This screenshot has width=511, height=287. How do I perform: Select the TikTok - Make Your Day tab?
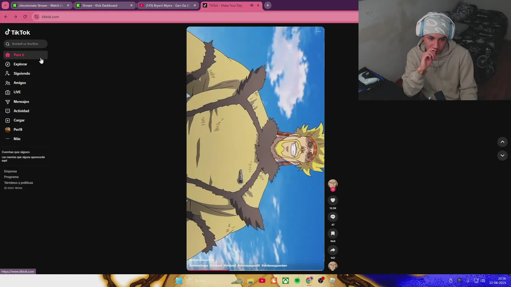231,6
